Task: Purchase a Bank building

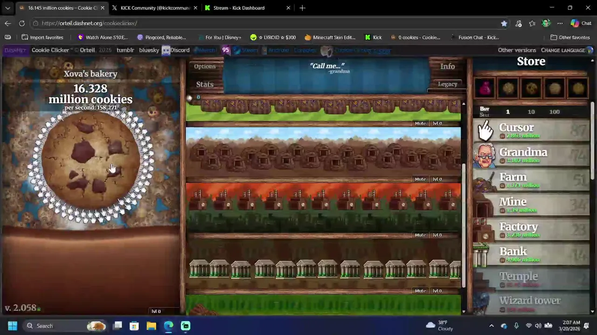Action: pos(531,255)
